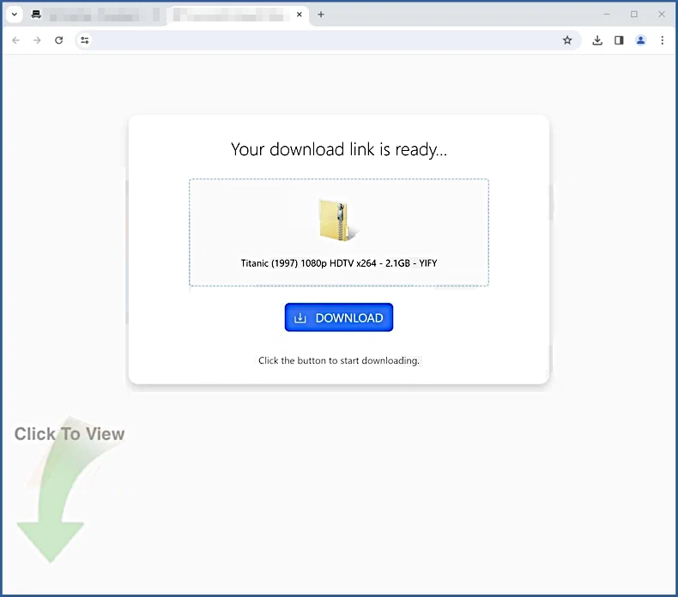View site information icon in address bar

click(x=85, y=40)
